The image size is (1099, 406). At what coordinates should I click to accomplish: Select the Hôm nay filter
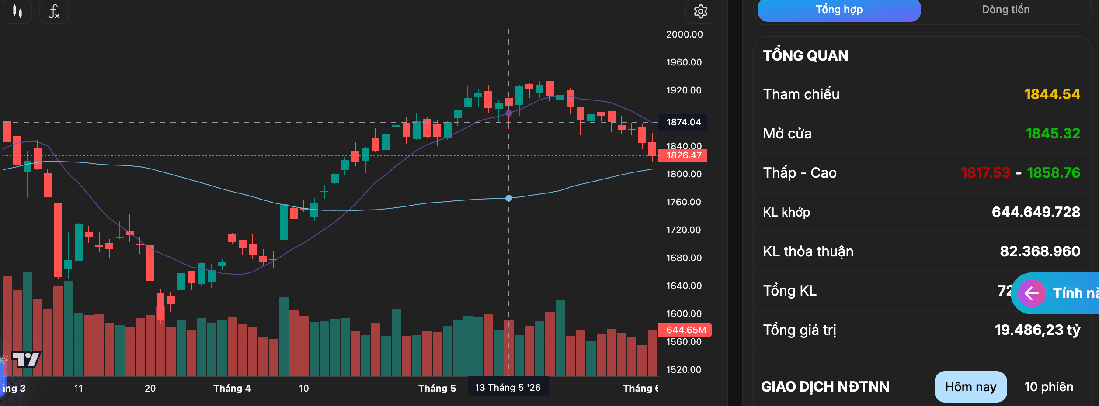[970, 387]
